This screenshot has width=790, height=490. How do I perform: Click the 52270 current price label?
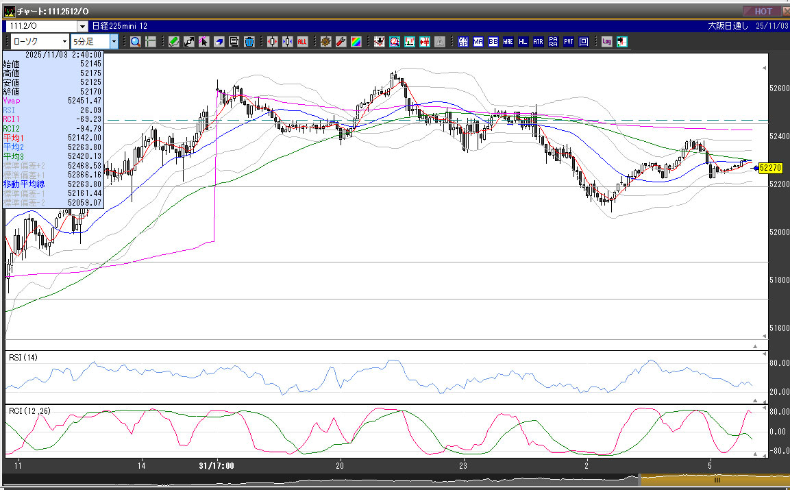[x=771, y=168]
